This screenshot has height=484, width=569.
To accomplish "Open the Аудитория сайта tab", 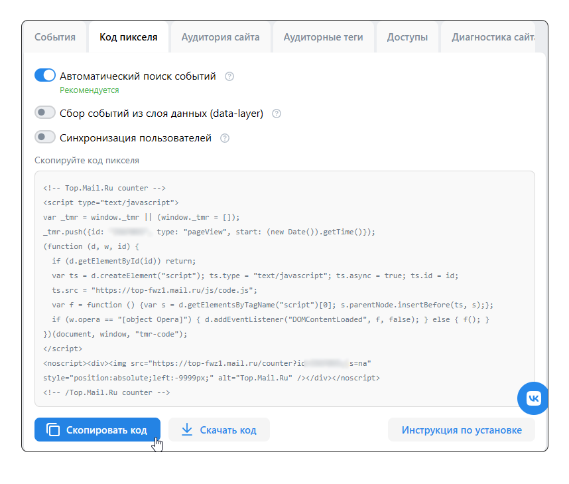I will pyautogui.click(x=220, y=37).
